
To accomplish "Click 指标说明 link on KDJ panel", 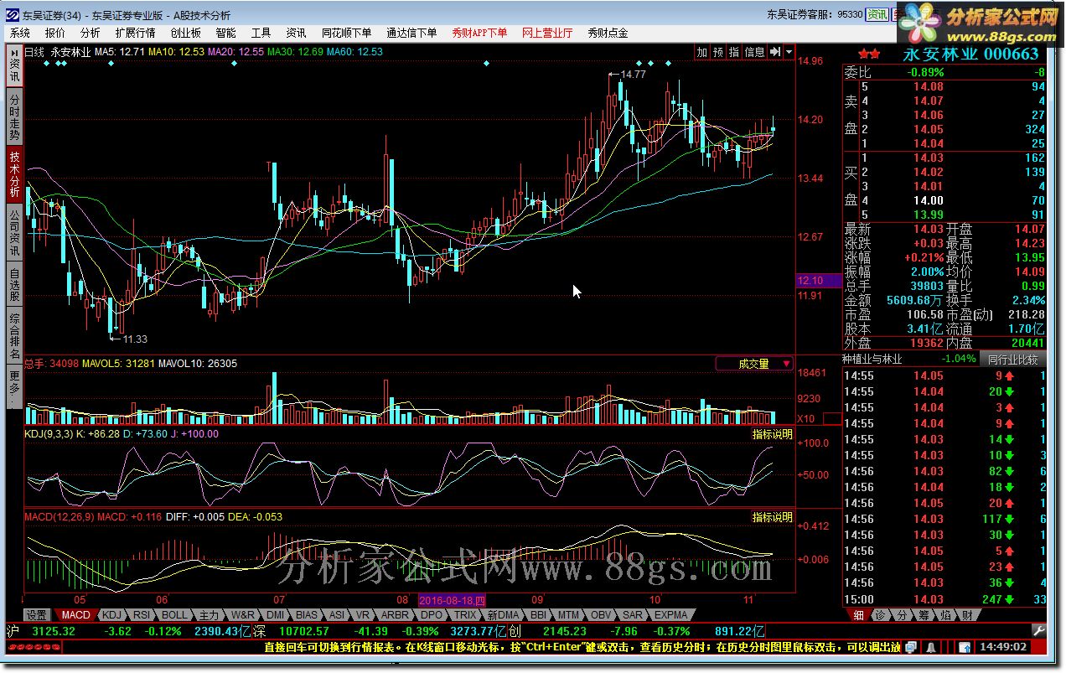I will point(772,434).
